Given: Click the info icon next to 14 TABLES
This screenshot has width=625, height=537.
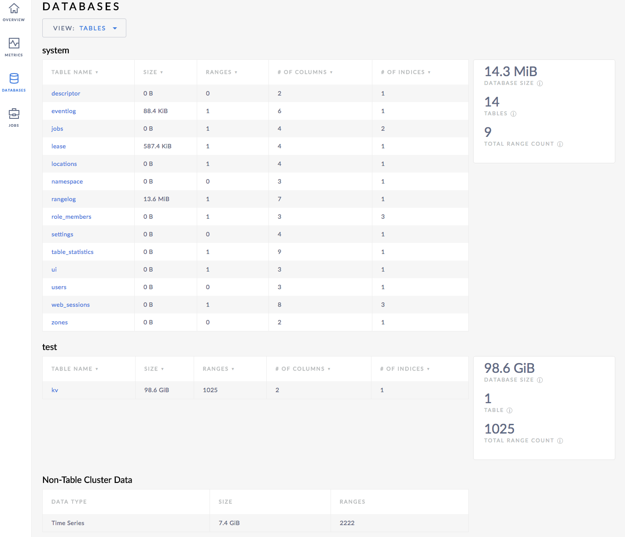Looking at the screenshot, I should pyautogui.click(x=514, y=114).
